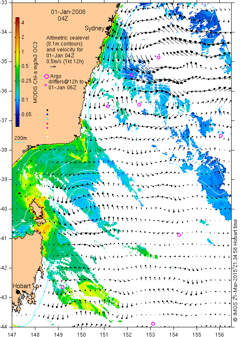Click the cyan 200m isobath legend line

click(x=19, y=142)
